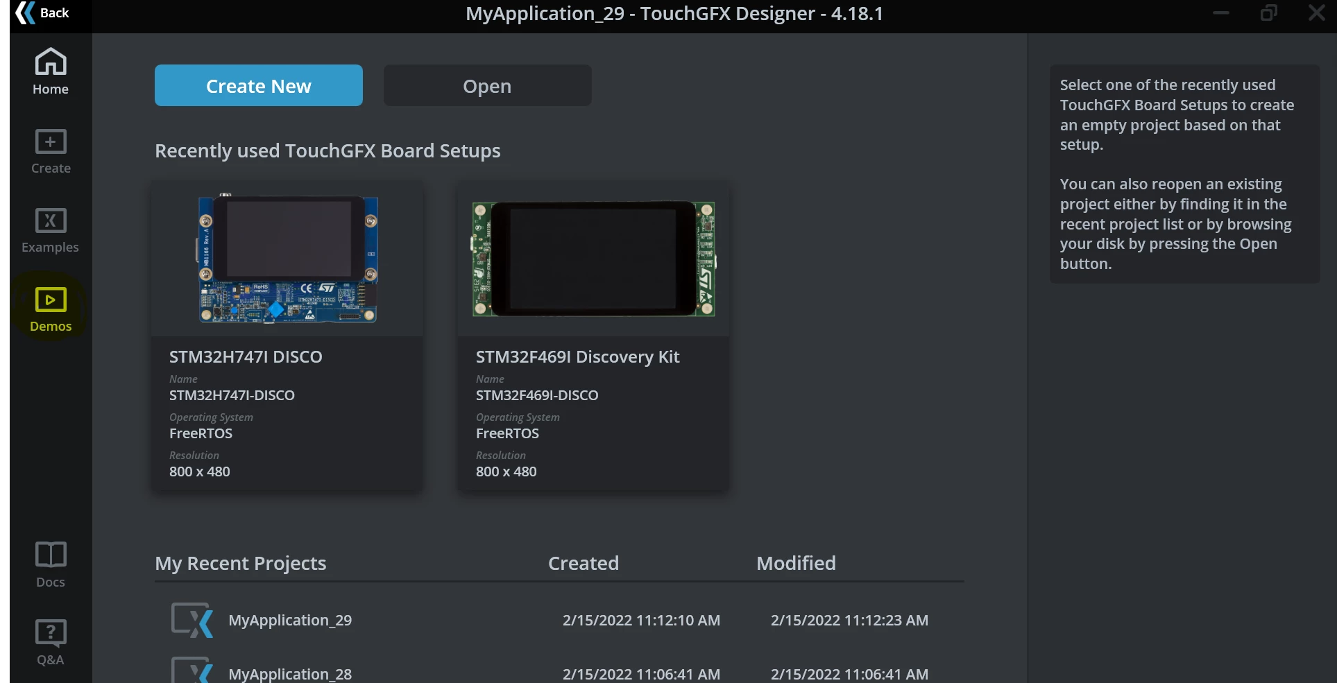This screenshot has width=1337, height=683.
Task: Select the STM32H747I DISCO board image
Action: click(x=287, y=259)
